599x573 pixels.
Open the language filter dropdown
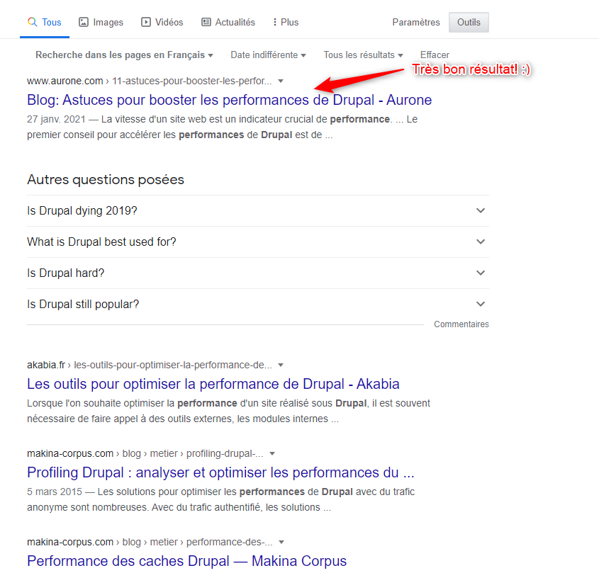tap(124, 55)
